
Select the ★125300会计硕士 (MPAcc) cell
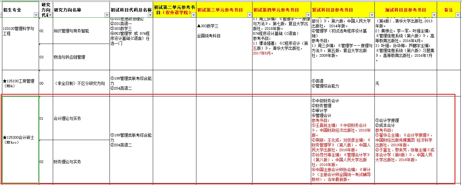(x=20, y=140)
